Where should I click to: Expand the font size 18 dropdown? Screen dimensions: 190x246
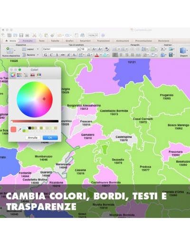(89, 49)
